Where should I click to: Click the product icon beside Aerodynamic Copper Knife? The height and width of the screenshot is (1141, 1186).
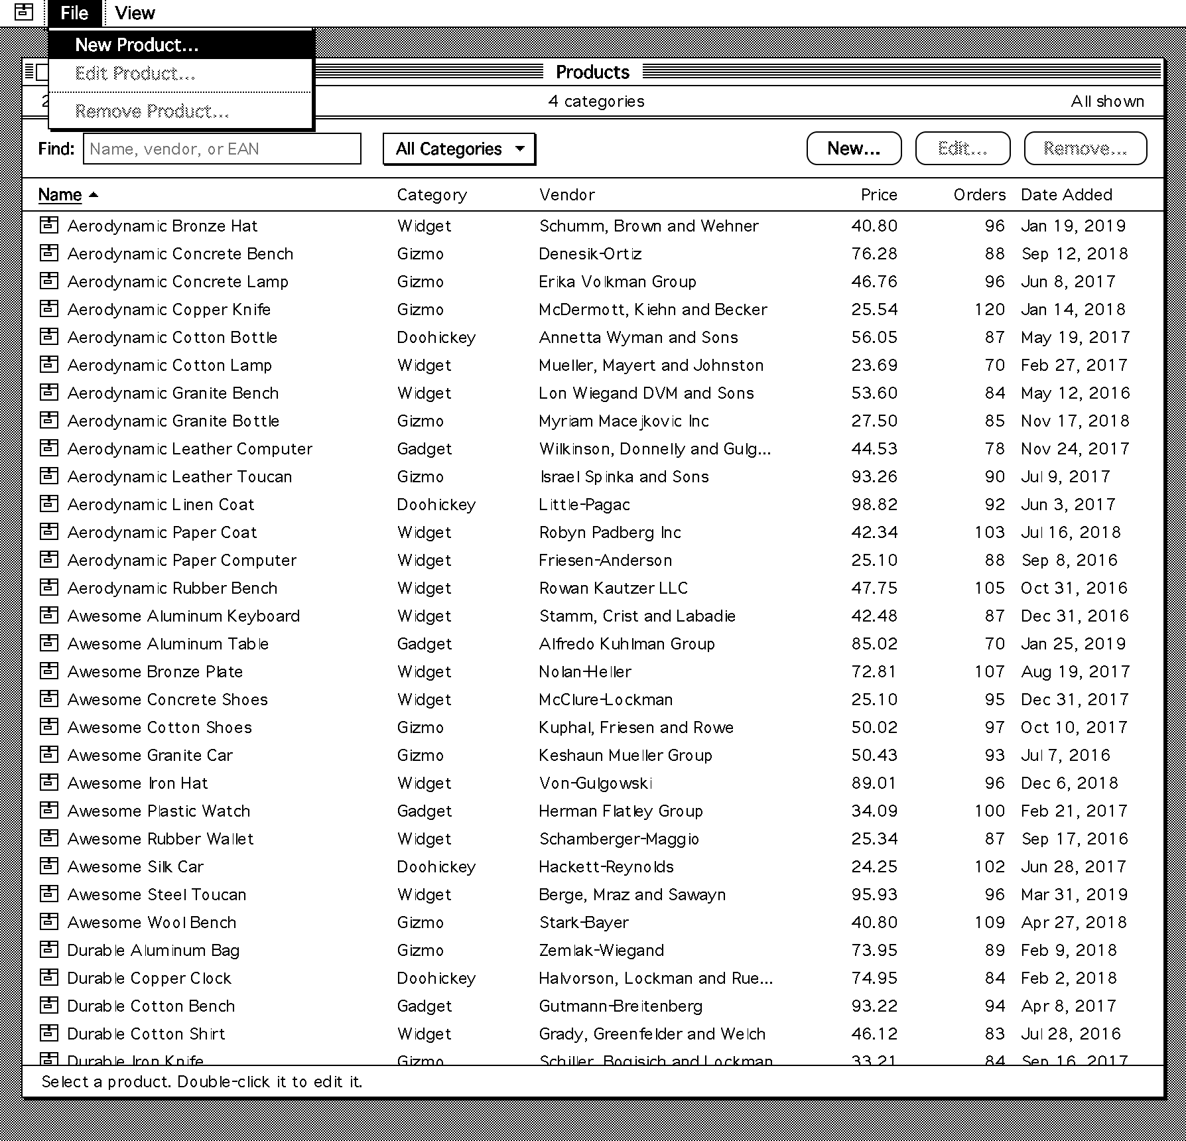48,308
